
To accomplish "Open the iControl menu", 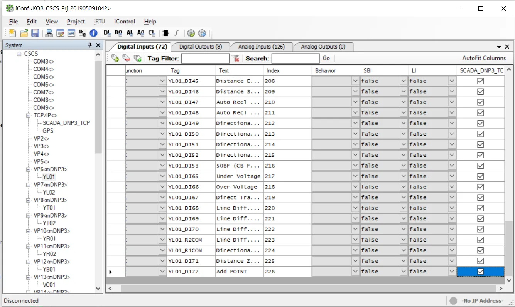I will pyautogui.click(x=125, y=22).
